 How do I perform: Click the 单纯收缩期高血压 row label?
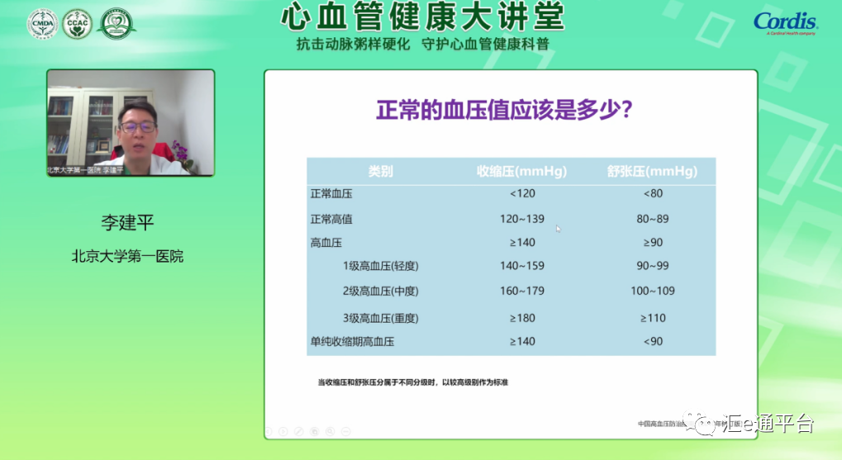point(352,341)
